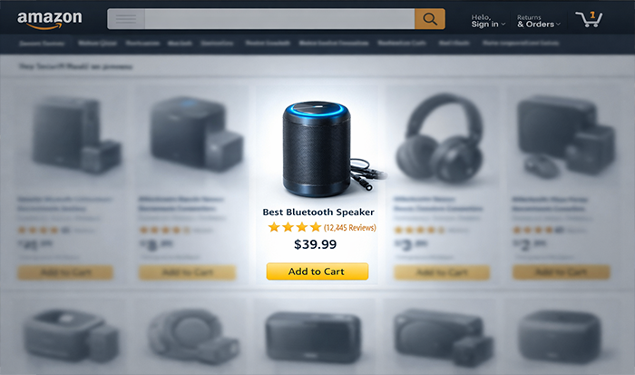The height and width of the screenshot is (375, 635).
Task: Click the magnifying glass search button
Action: pos(430,19)
